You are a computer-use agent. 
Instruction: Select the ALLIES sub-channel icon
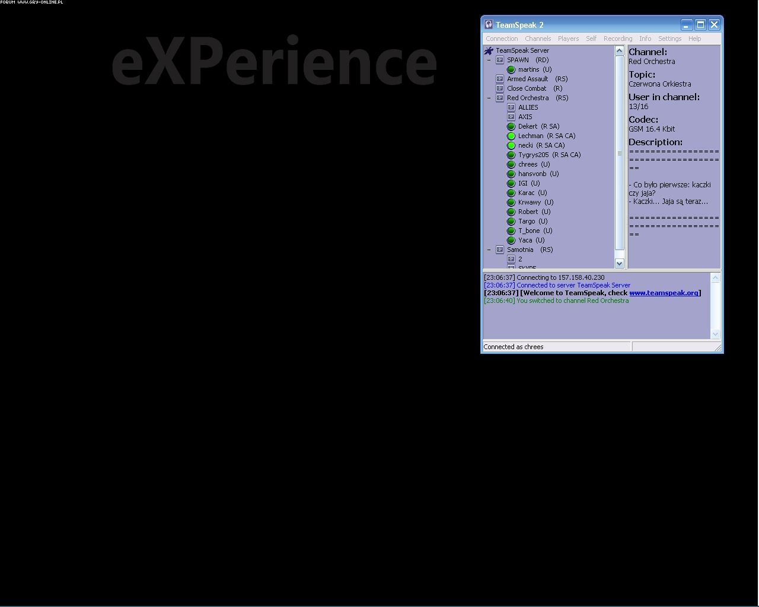click(511, 107)
